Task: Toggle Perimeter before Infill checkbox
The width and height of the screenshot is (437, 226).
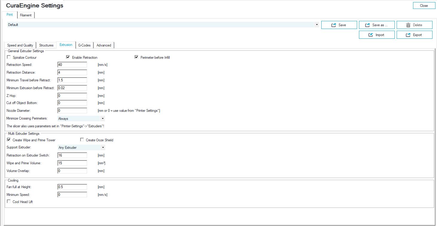Action: coord(137,57)
